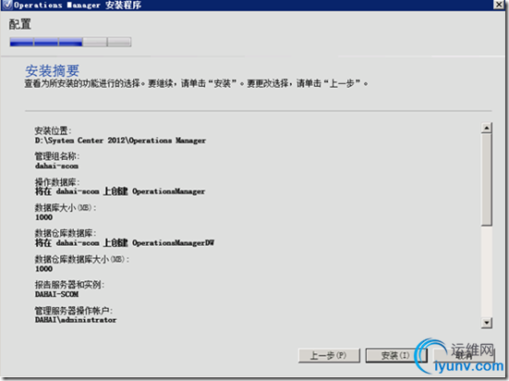The image size is (509, 381).
Task: Select the install path D:\System Center 2012\Operations Manager
Action: tap(120, 141)
